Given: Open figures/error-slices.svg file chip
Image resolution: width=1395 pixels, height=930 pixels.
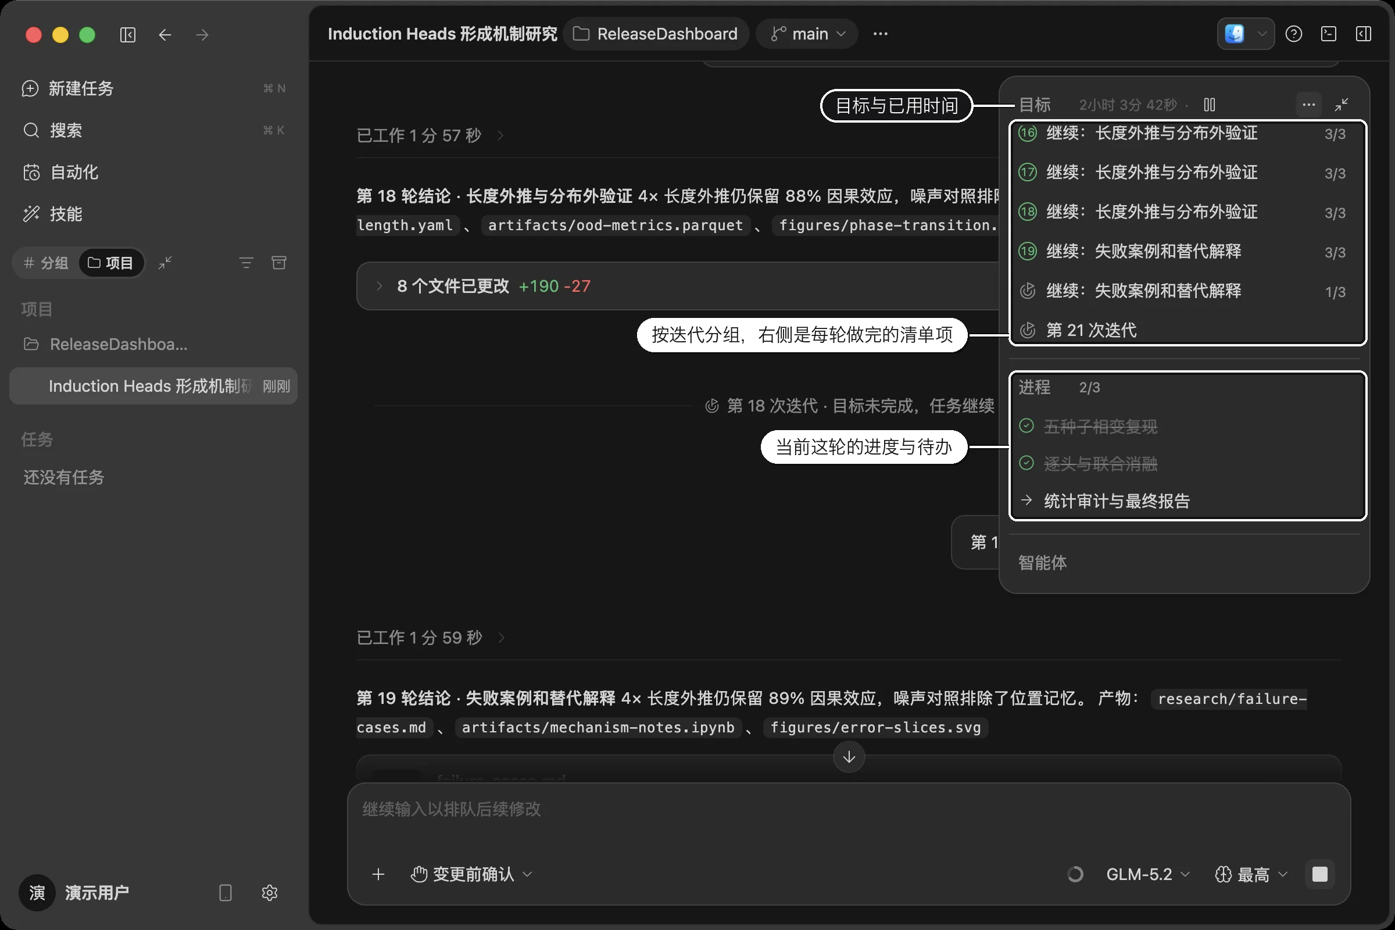Looking at the screenshot, I should (875, 728).
